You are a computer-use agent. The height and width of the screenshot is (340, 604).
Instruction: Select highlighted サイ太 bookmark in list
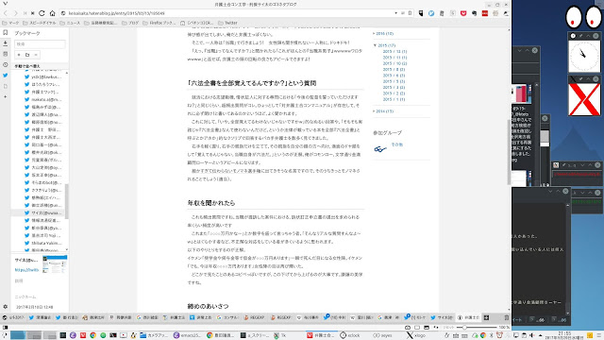click(42, 212)
